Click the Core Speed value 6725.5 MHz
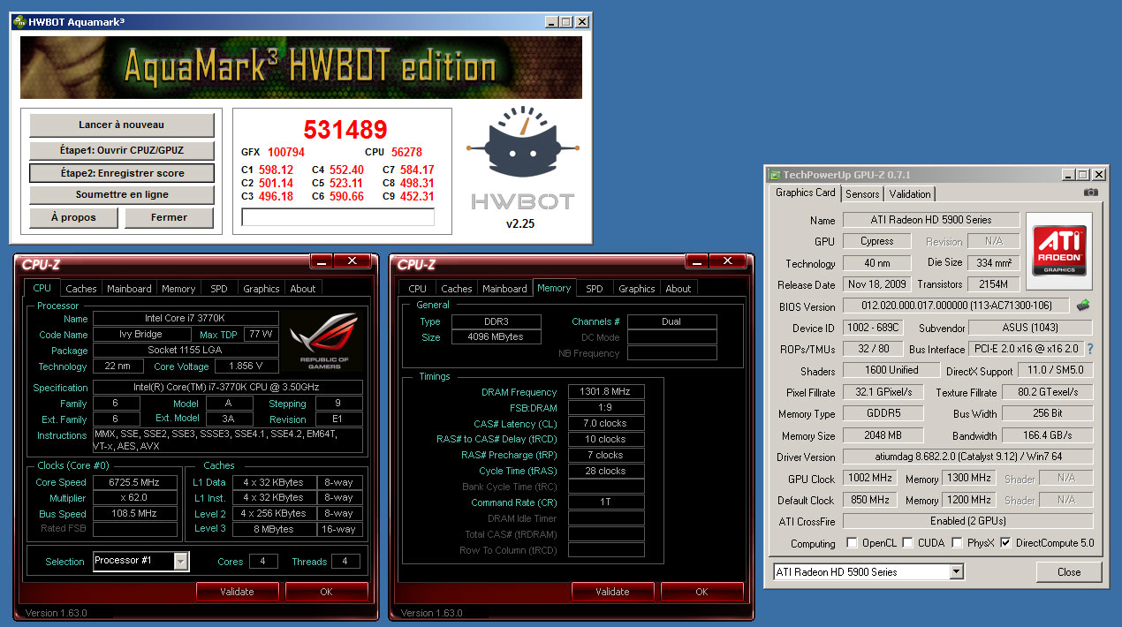 pyautogui.click(x=135, y=482)
